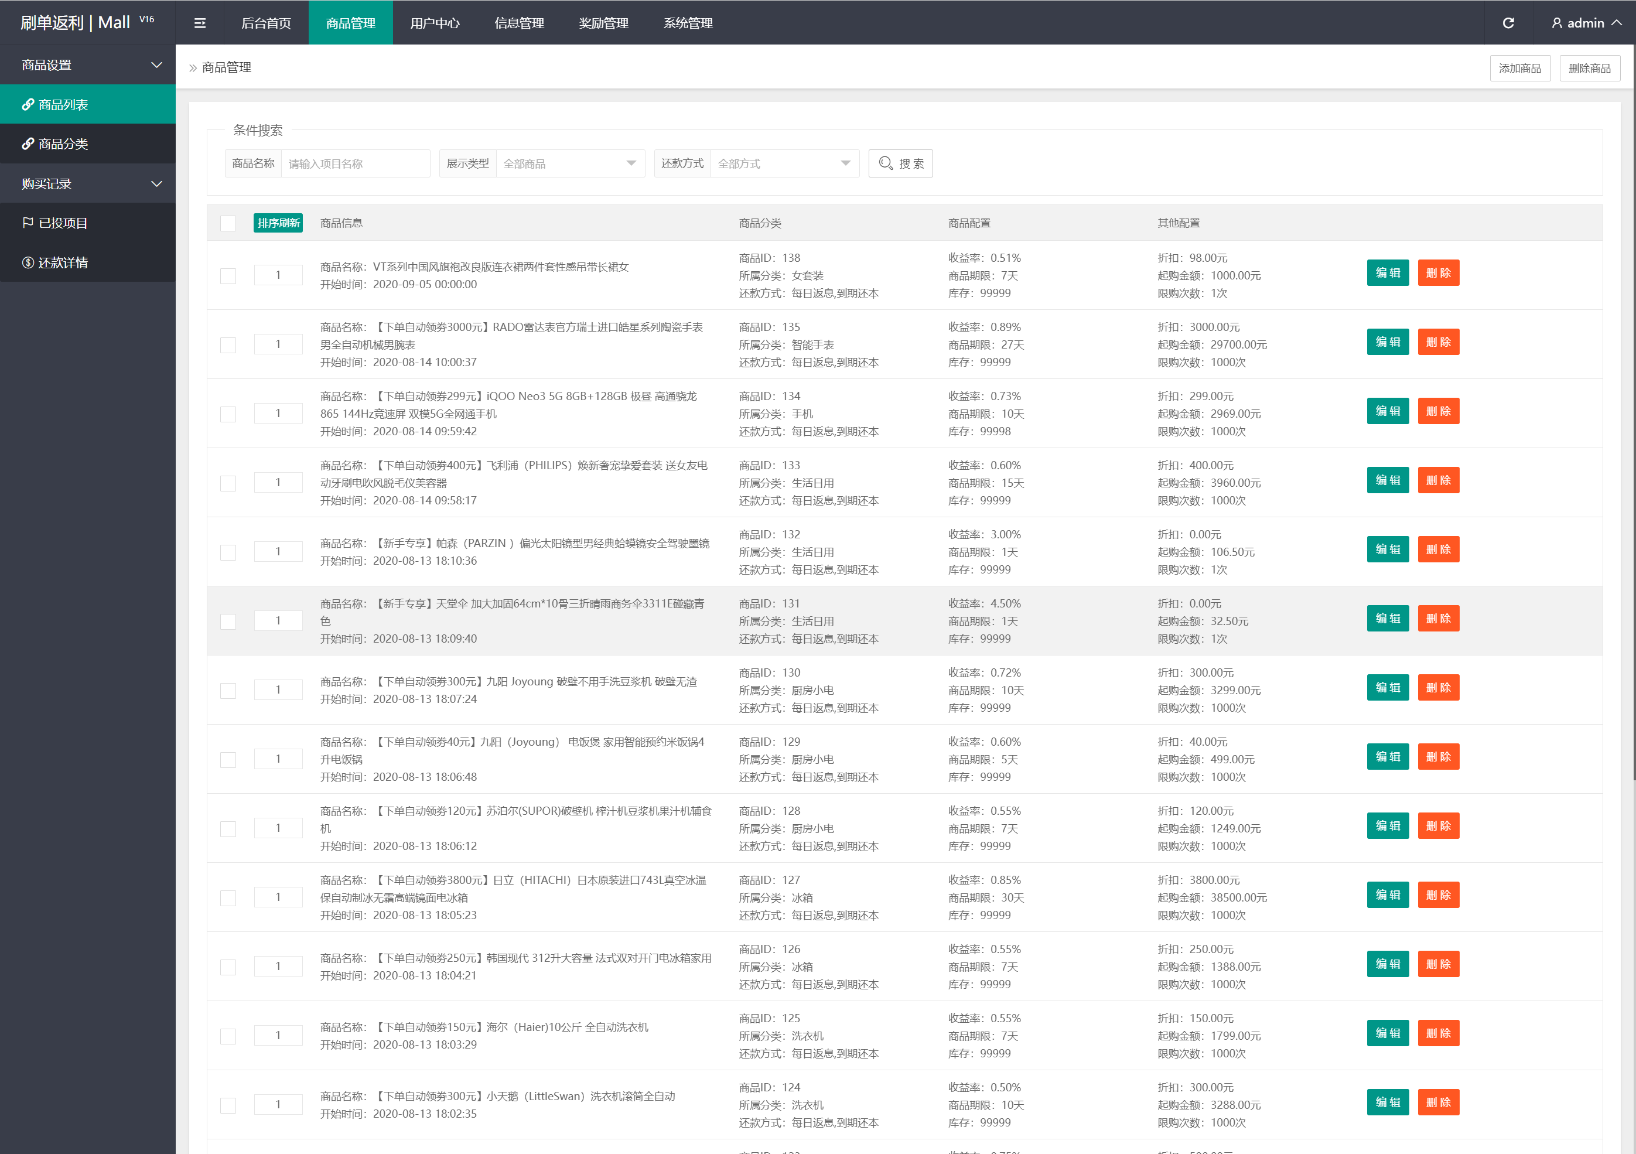Switch to 商品管理 tab
The width and height of the screenshot is (1636, 1154).
[350, 23]
